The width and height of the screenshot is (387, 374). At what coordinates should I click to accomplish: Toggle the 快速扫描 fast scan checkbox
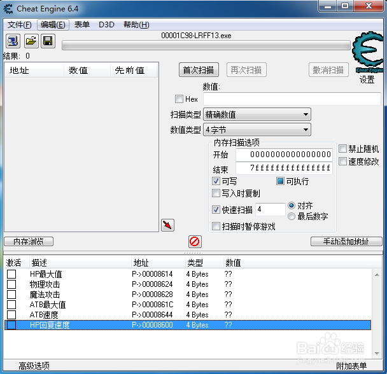(216, 210)
